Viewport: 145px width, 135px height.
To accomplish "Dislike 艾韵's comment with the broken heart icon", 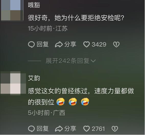I will click(115, 129).
